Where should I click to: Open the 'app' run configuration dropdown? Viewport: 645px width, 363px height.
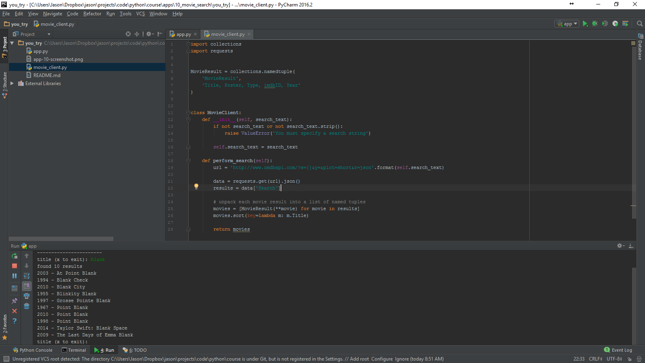point(566,23)
